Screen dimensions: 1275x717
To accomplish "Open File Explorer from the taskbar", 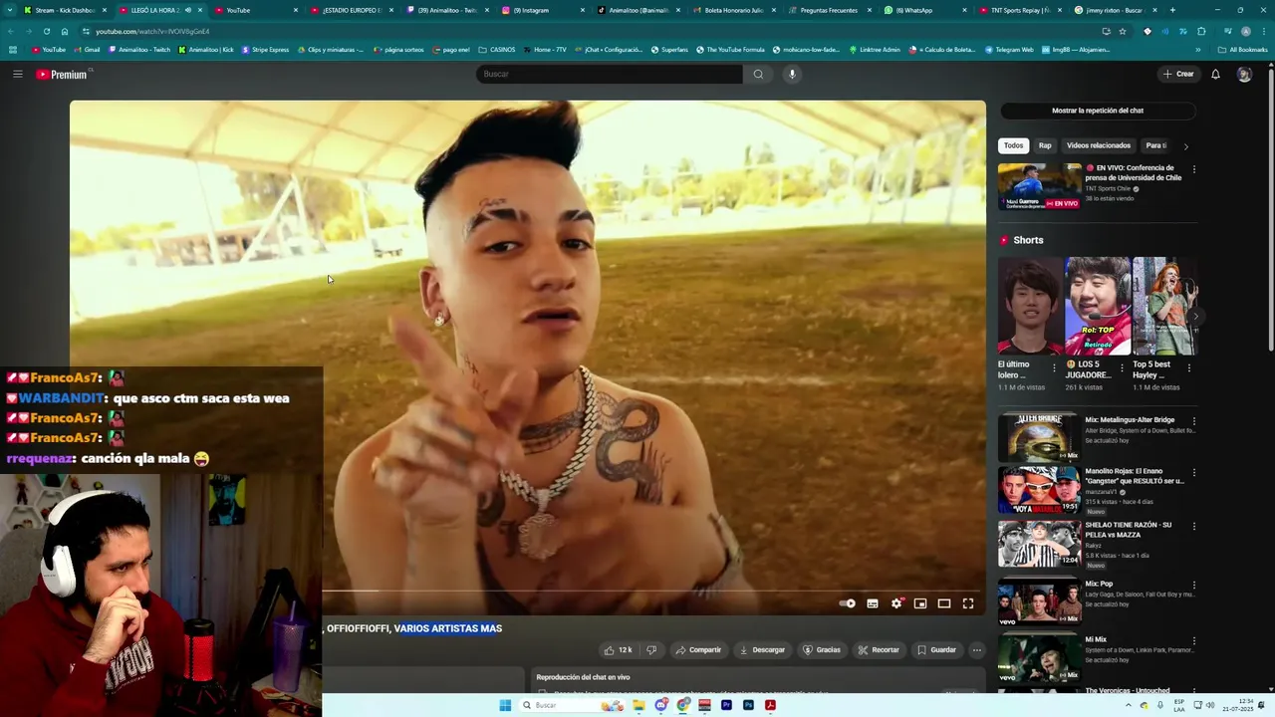I will (638, 705).
